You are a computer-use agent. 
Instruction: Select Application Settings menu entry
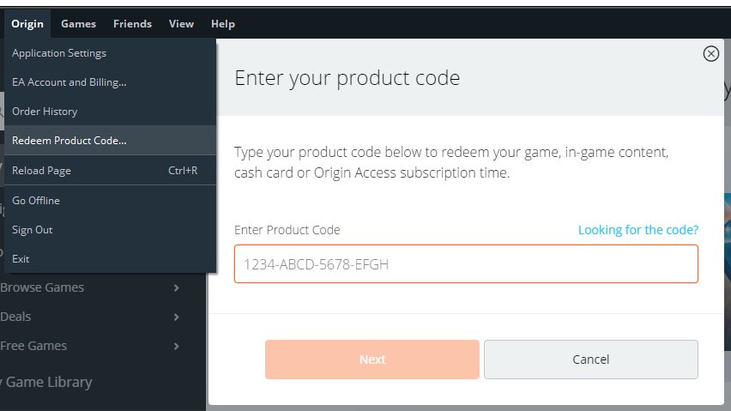[x=59, y=53]
